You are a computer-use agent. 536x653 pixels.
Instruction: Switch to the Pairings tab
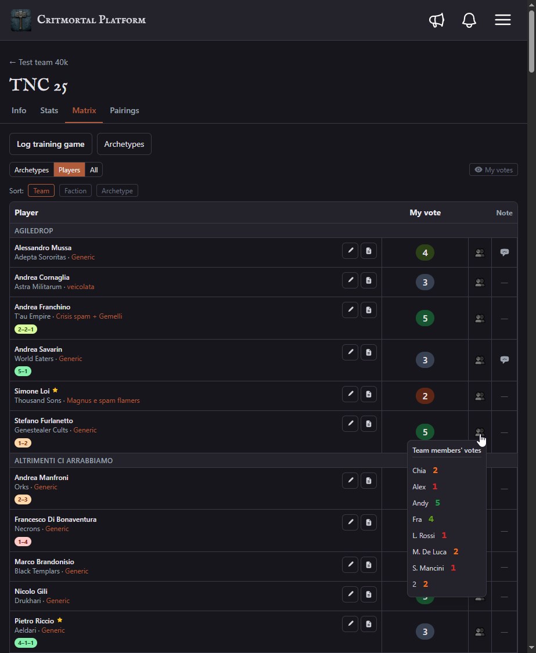[x=124, y=110]
